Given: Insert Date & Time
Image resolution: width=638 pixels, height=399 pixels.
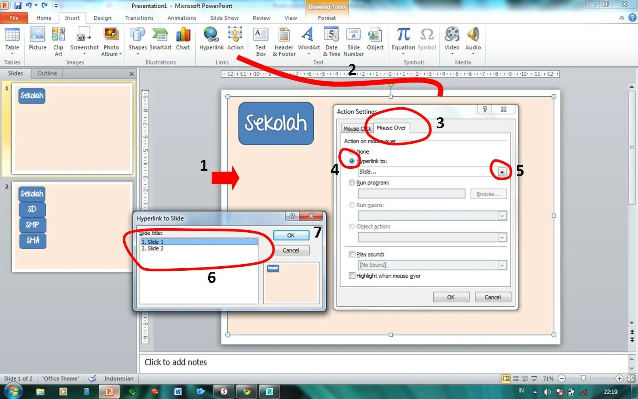Looking at the screenshot, I should pos(332,41).
